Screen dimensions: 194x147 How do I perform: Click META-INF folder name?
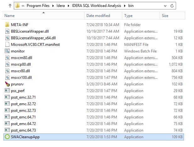20,25
